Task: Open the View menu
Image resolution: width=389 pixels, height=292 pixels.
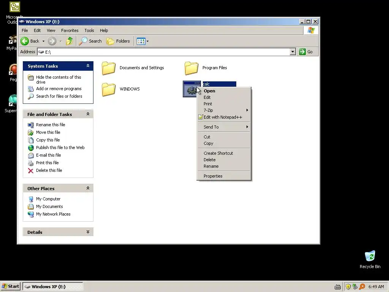Action: (x=51, y=30)
